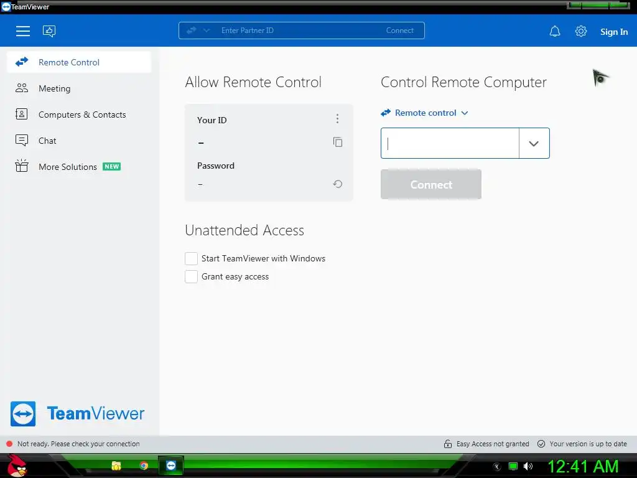637x478 pixels.
Task: Click the header Connect button
Action: coord(400,30)
